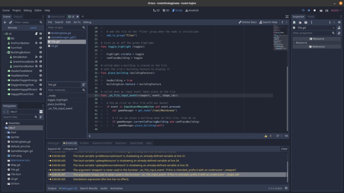Open the Profiler tab
Image resolution: width=344 pixels, height=193 pixels.
click(84, 143)
